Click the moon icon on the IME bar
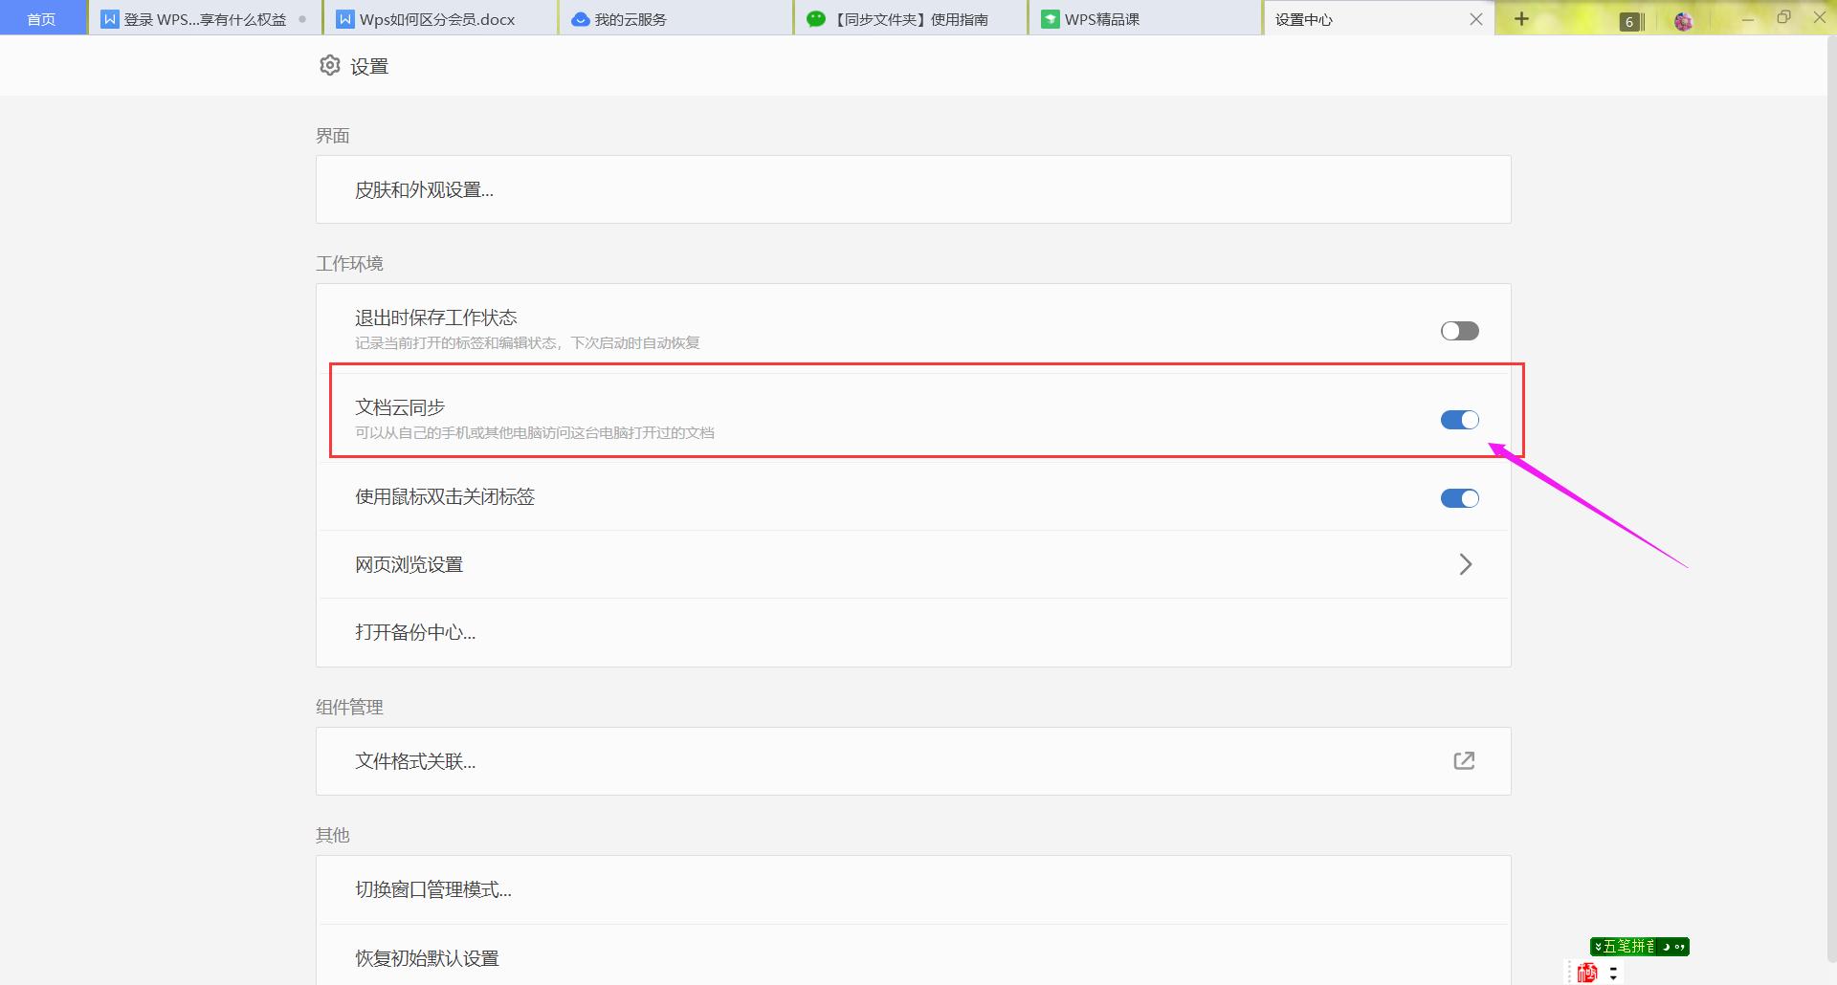 [1667, 947]
